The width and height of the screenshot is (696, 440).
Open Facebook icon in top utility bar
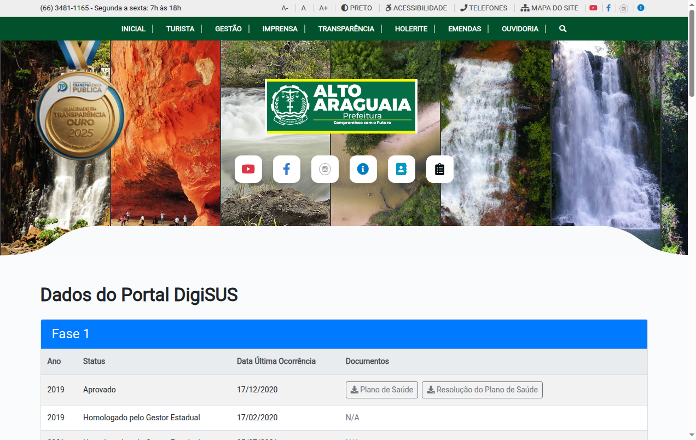608,8
